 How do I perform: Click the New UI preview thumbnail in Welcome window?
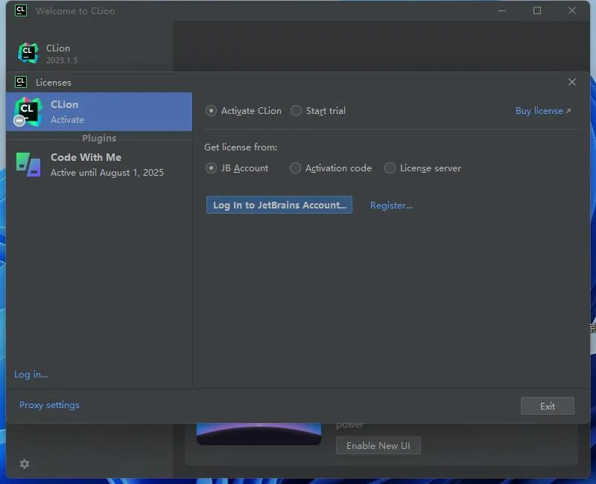tap(259, 434)
